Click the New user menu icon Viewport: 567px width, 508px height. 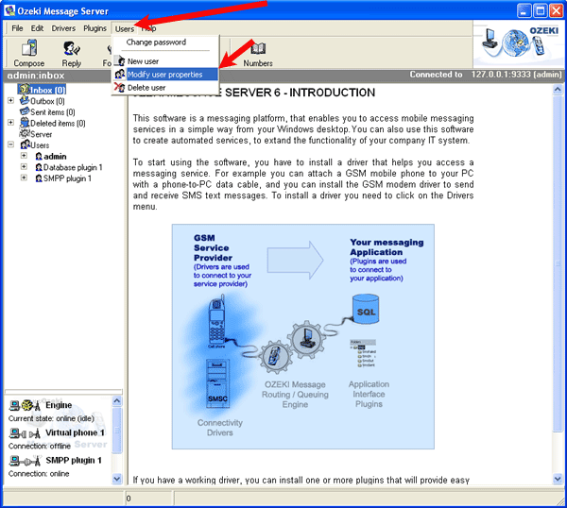(x=121, y=61)
